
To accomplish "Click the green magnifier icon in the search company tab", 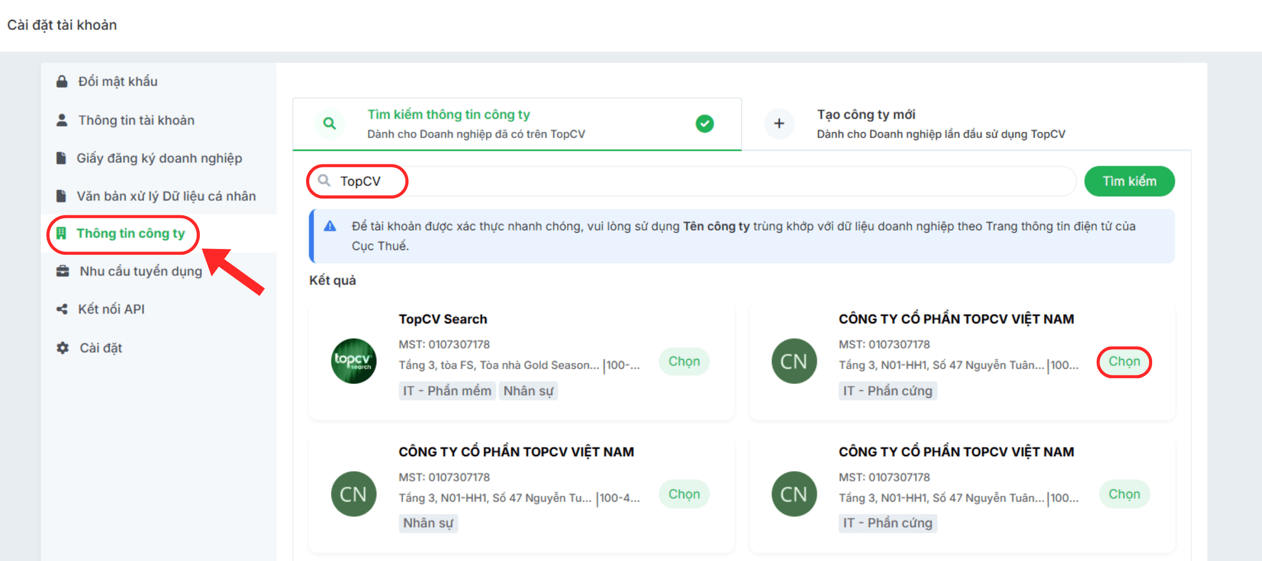I will click(x=330, y=123).
